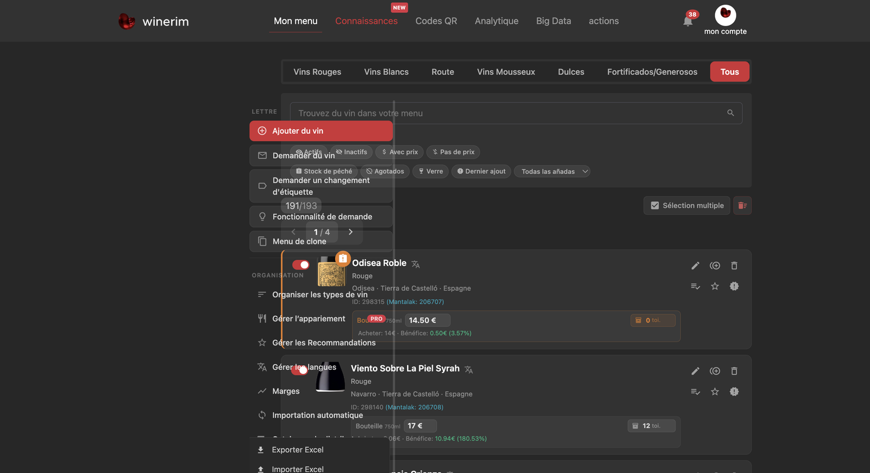Open the Codes QR menu
Image resolution: width=870 pixels, height=473 pixels.
pos(436,21)
